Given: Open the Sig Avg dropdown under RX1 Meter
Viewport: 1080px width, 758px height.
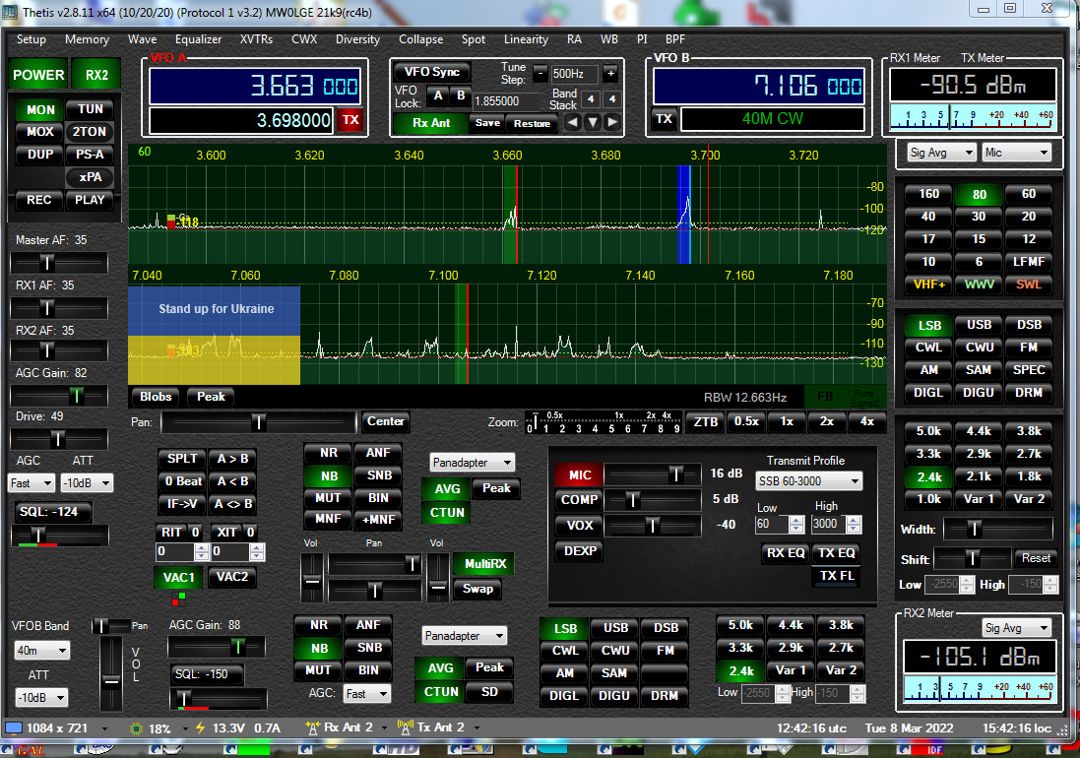Looking at the screenshot, I should point(942,153).
